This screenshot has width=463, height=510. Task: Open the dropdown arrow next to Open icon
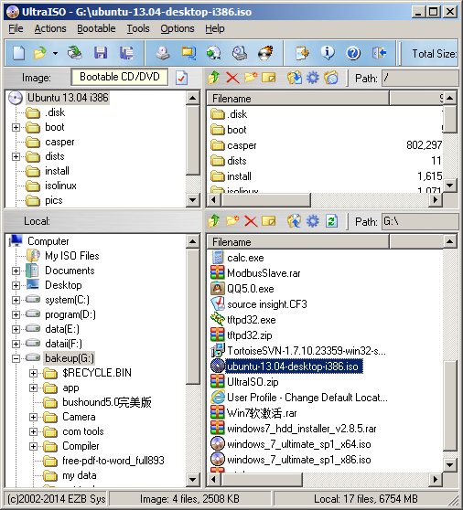[x=55, y=53]
